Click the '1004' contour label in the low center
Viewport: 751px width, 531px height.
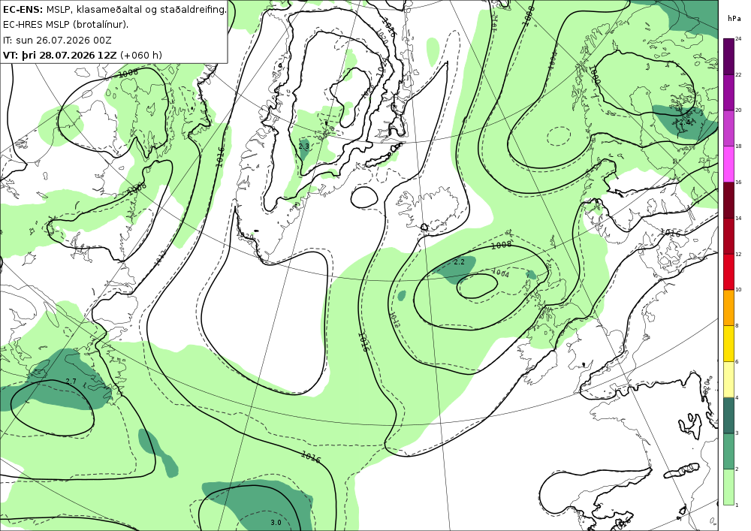[x=500, y=273]
